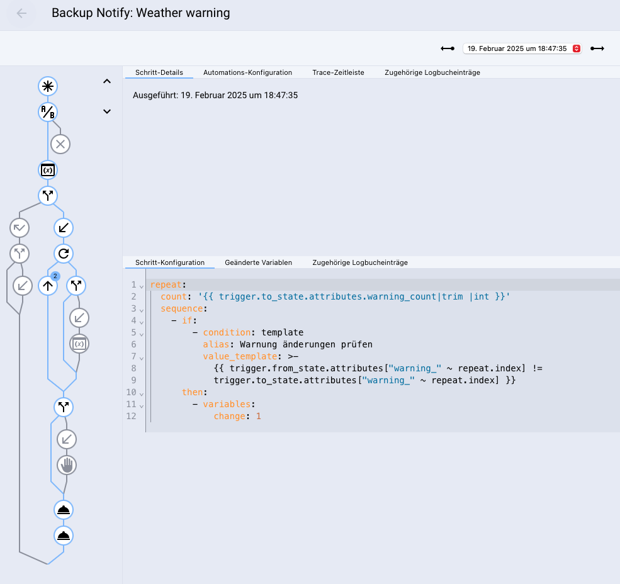Viewport: 620px width, 584px height.
Task: Collapse the sequence block on line 3
Action: click(x=142, y=310)
